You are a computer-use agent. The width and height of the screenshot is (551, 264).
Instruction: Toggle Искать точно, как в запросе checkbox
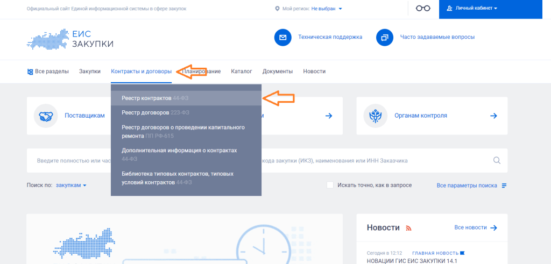[330, 185]
